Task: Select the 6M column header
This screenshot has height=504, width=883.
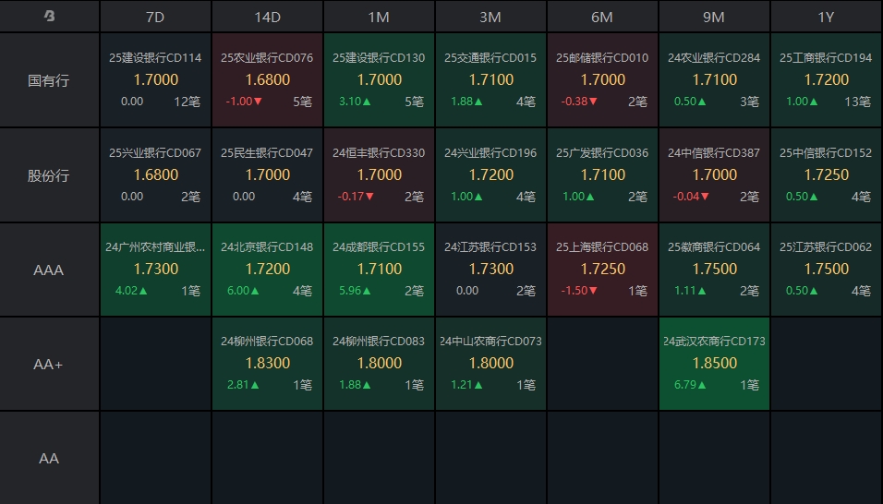Action: (x=602, y=17)
